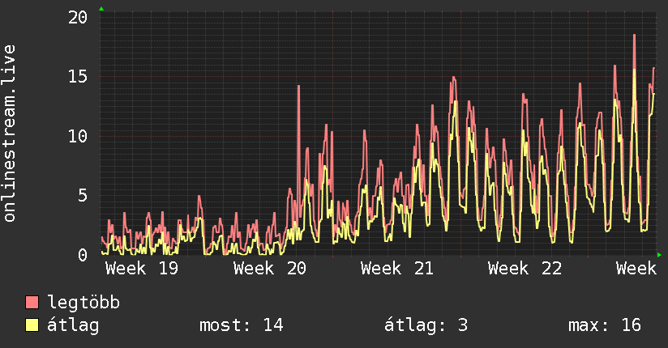Click the legtöbb legend label
Image resolution: width=668 pixels, height=348 pixels.
(x=83, y=303)
